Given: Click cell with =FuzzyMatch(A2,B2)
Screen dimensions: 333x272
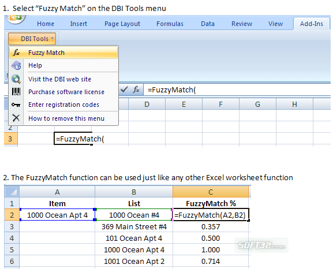Looking at the screenshot, I should tap(211, 215).
